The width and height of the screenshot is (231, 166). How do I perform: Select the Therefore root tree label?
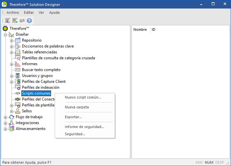pyautogui.click(x=19, y=28)
